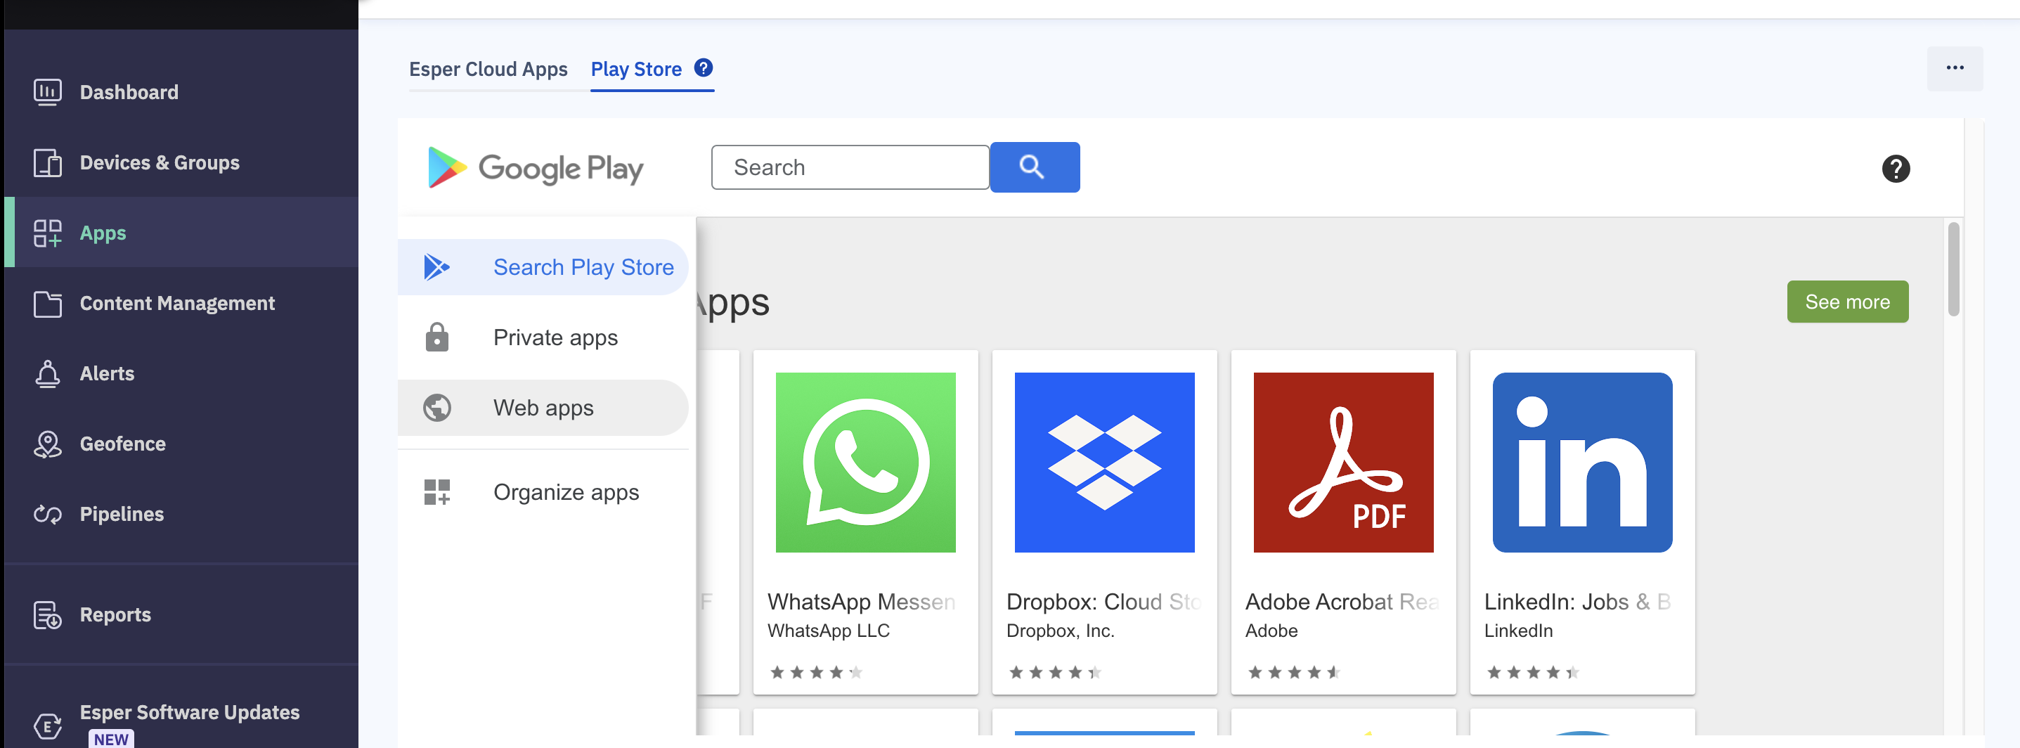Click the Adobe developer name text
This screenshot has height=748, width=2020.
(x=1271, y=631)
